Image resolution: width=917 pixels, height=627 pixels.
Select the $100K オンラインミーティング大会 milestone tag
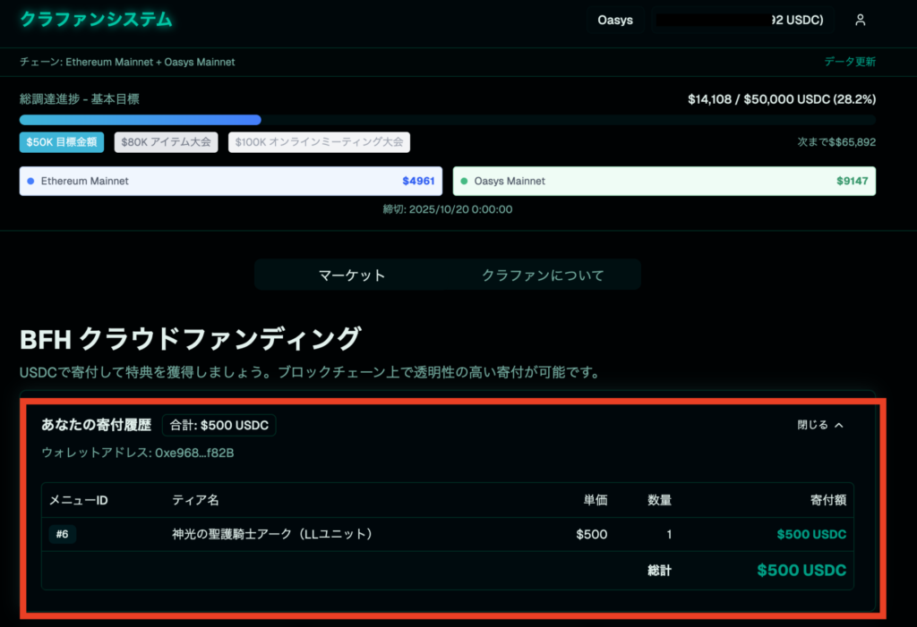click(319, 142)
